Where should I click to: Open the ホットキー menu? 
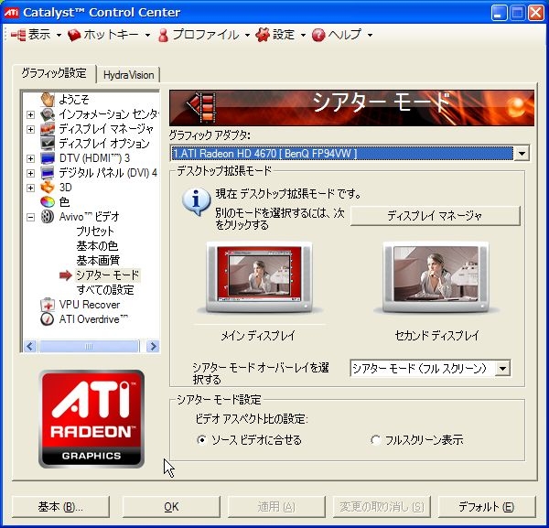[109, 35]
